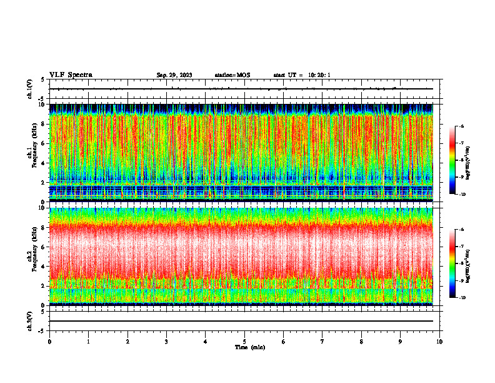
Task: Click the "-8" label on ch.2 colorbar
Action: click(x=461, y=263)
